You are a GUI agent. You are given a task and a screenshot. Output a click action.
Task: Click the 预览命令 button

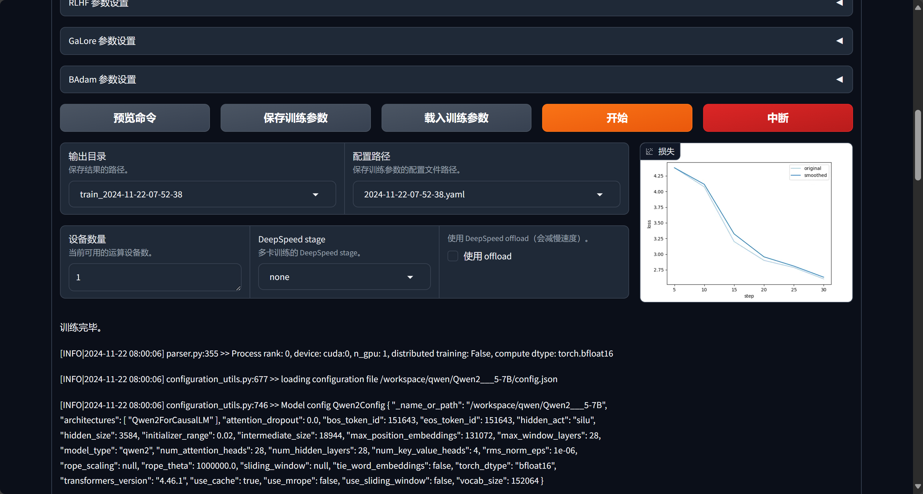coord(135,118)
